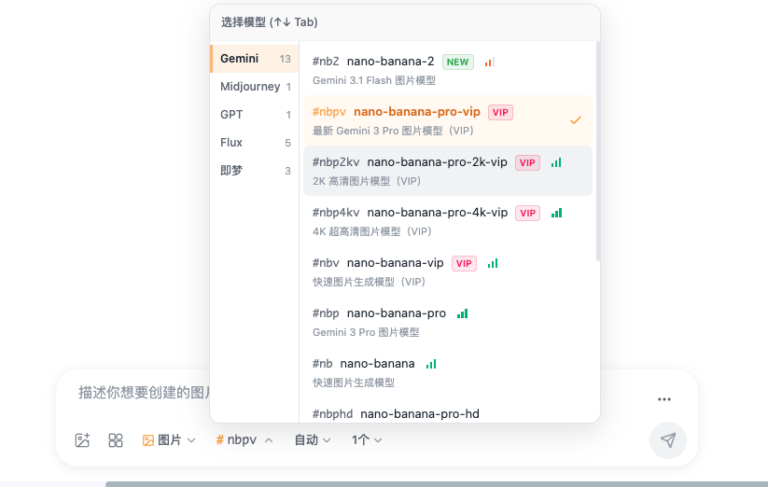Collapse the # nbpv model selector
768x487 pixels.
click(244, 440)
